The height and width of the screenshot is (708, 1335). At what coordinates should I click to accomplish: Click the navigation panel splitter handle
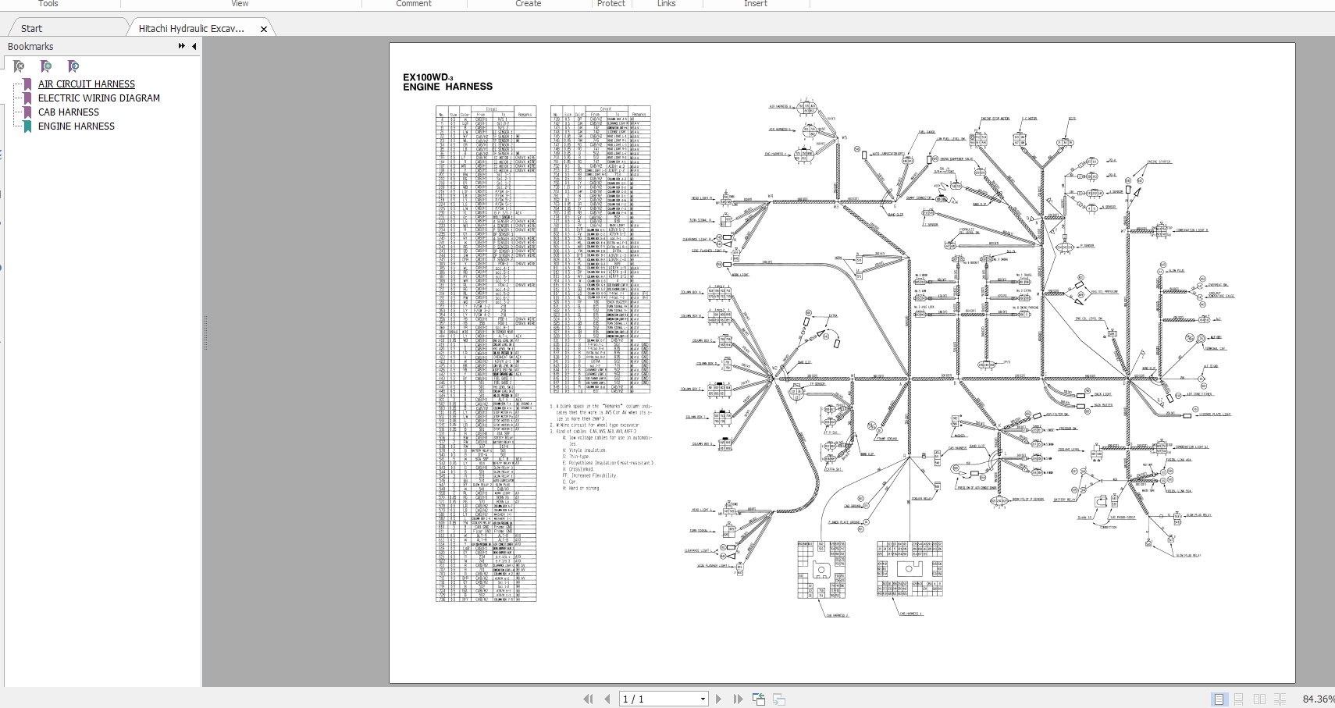click(x=205, y=333)
